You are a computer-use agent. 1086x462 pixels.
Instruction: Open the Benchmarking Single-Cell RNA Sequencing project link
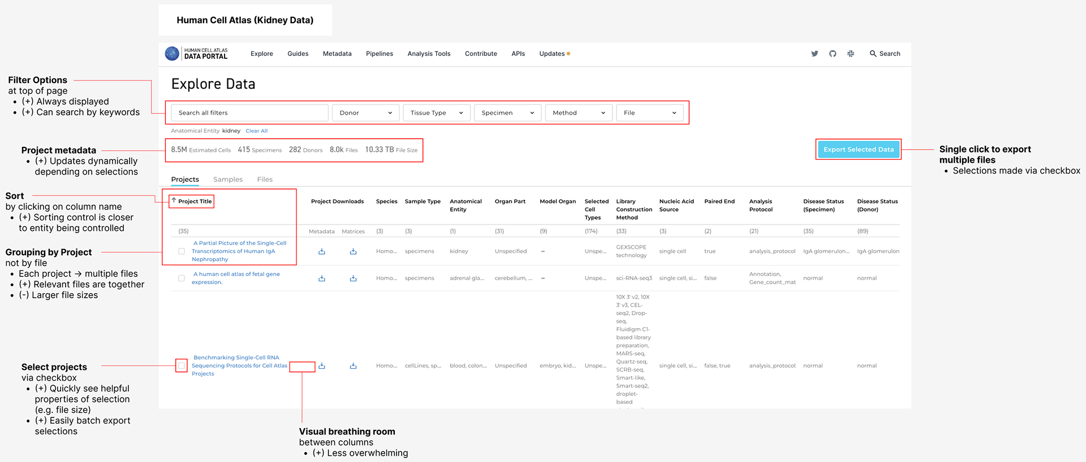(239, 366)
